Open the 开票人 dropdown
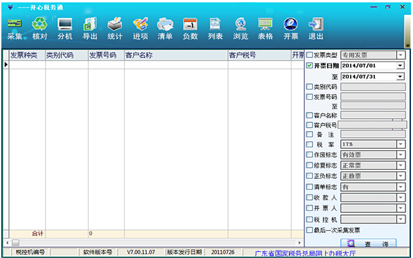The image size is (413, 258). click(x=400, y=208)
